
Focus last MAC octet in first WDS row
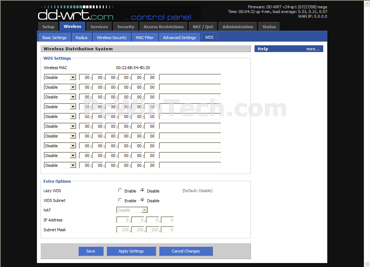150,77
